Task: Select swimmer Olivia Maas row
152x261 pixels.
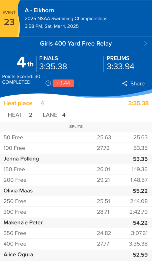Action: [76, 191]
